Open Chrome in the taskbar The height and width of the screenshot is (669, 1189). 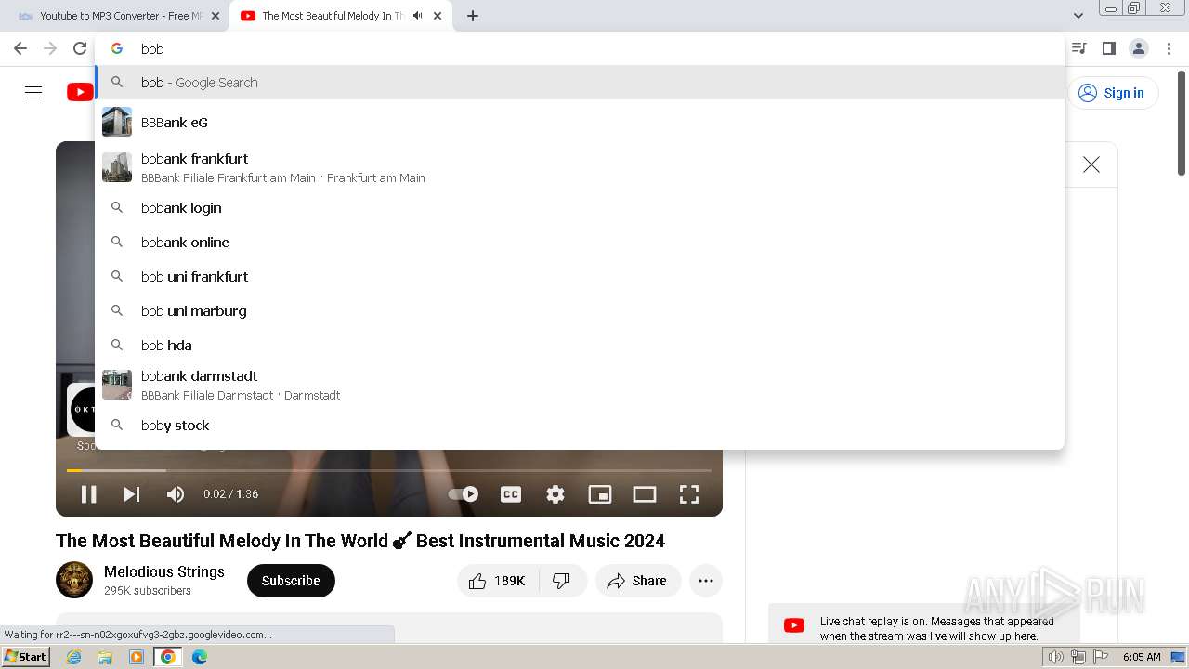168,657
